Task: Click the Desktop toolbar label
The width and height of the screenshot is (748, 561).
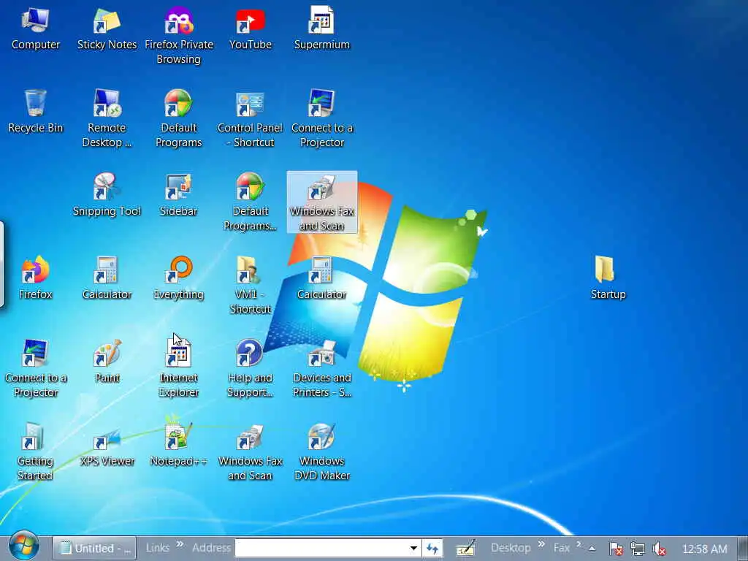Action: click(511, 548)
